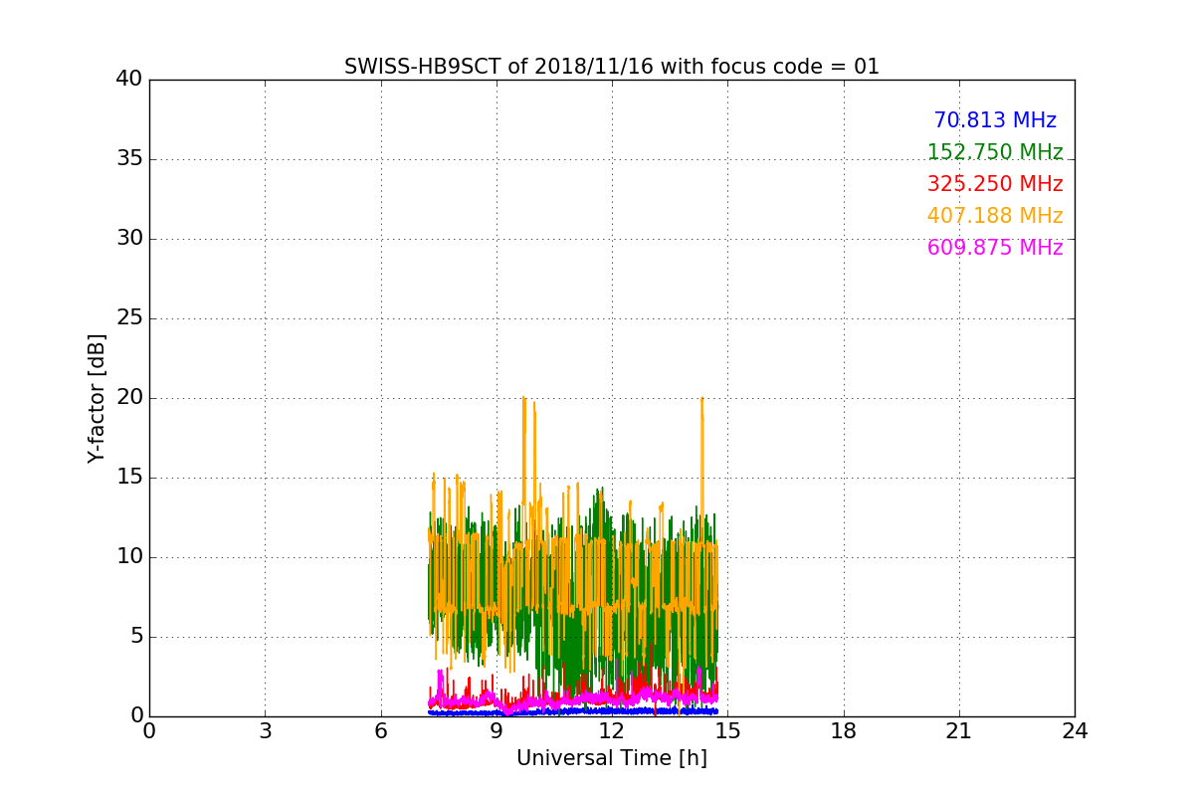Viewport: 1194px width, 796px height.
Task: Click the x-axis tick value 24
Action: pos(1075,731)
